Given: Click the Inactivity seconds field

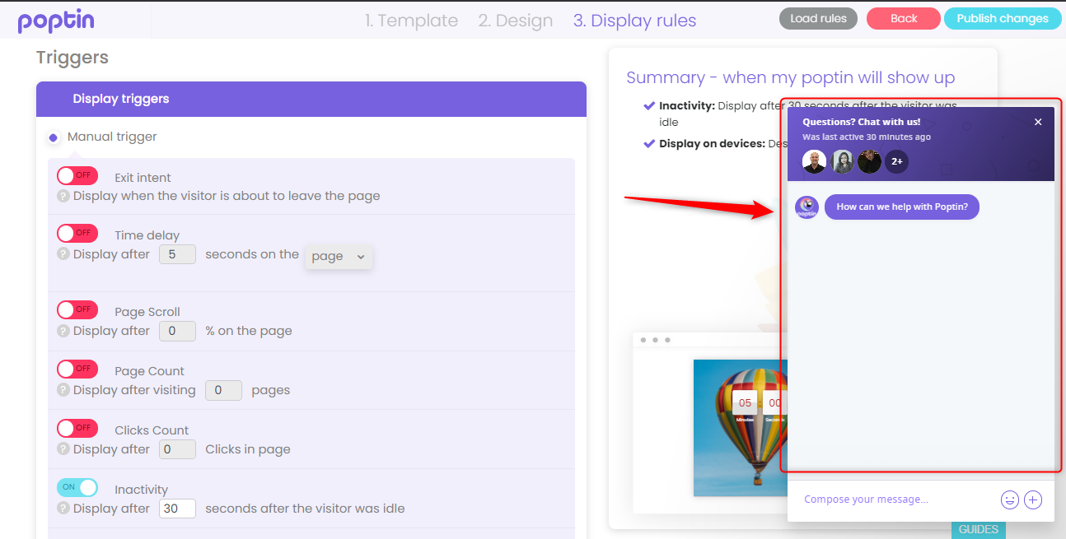Looking at the screenshot, I should 177,509.
